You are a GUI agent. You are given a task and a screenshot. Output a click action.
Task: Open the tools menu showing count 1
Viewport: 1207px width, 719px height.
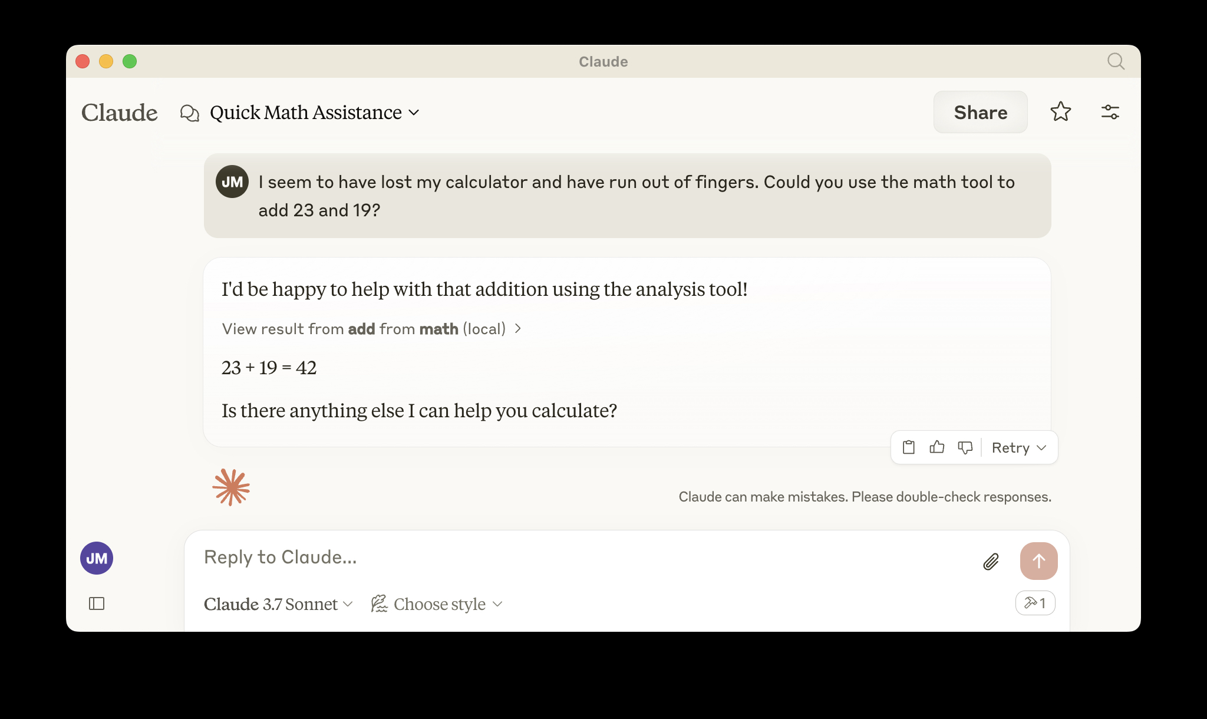[1035, 603]
